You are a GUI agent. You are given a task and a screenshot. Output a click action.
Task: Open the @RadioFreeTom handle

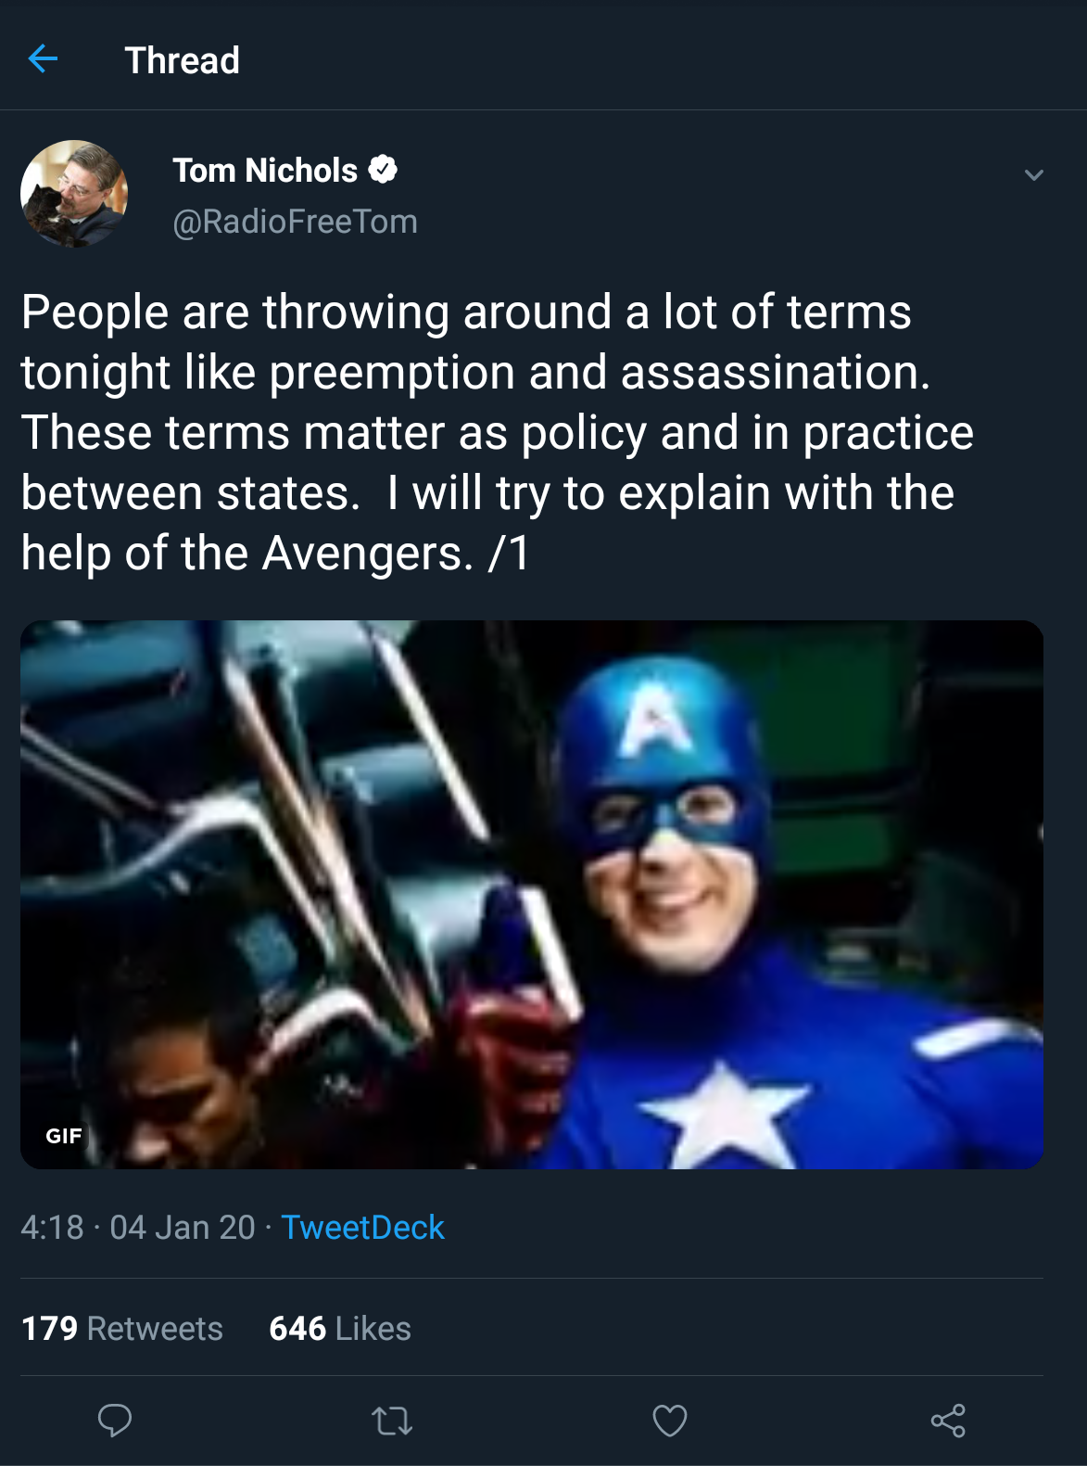click(x=295, y=222)
